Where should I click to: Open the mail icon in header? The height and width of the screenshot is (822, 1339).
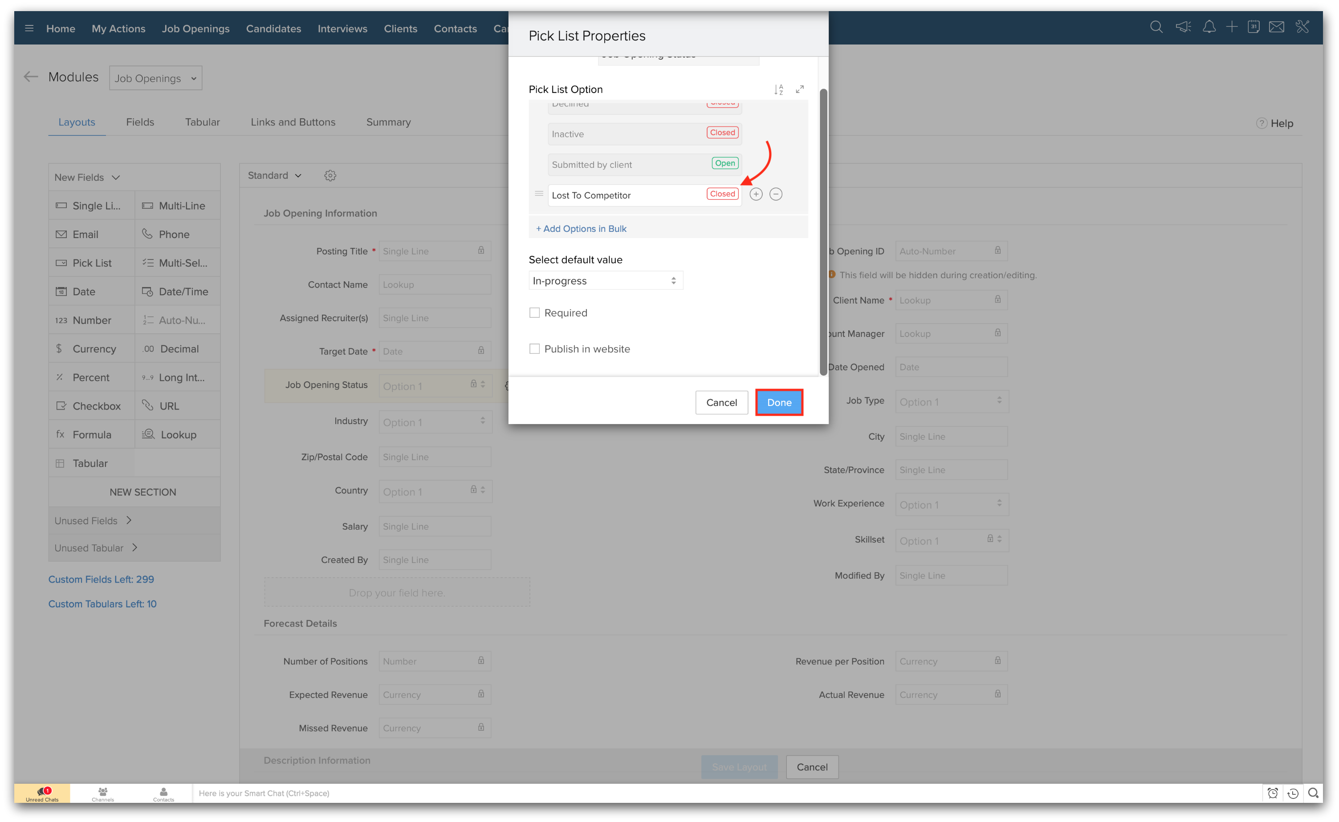(1277, 27)
